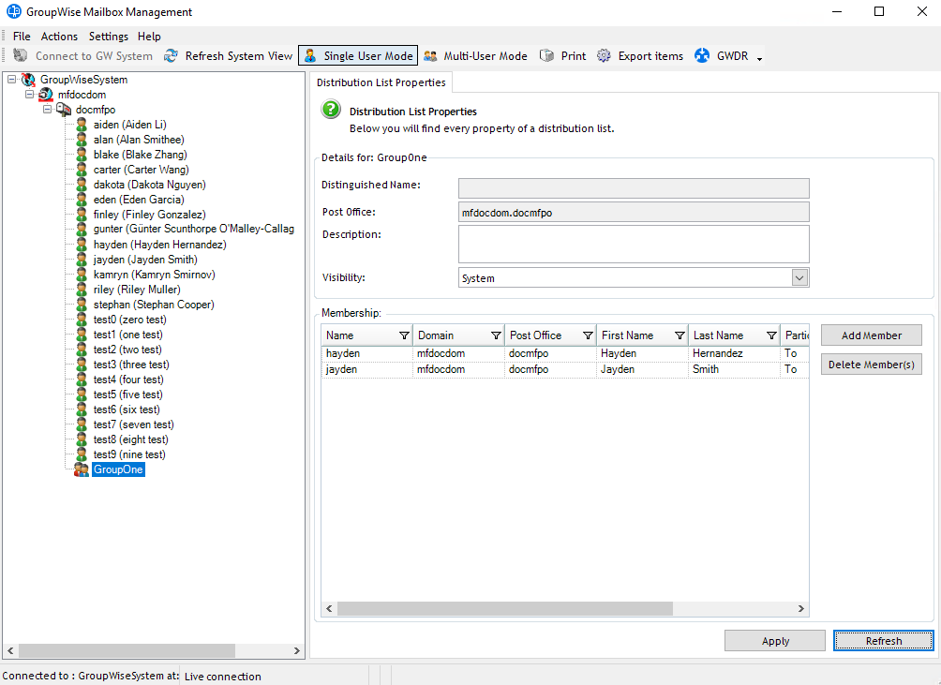Click the Hernandez last name cell
The image size is (941, 685).
coord(718,353)
